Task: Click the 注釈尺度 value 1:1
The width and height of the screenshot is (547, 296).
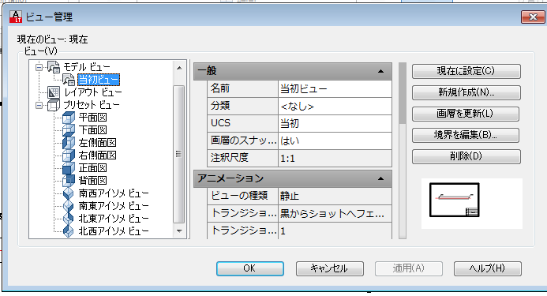Action: 335,158
